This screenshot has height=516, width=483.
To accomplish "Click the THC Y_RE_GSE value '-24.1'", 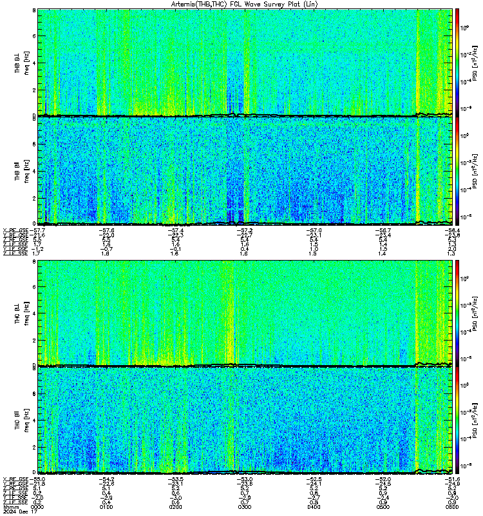I will click(314, 484).
